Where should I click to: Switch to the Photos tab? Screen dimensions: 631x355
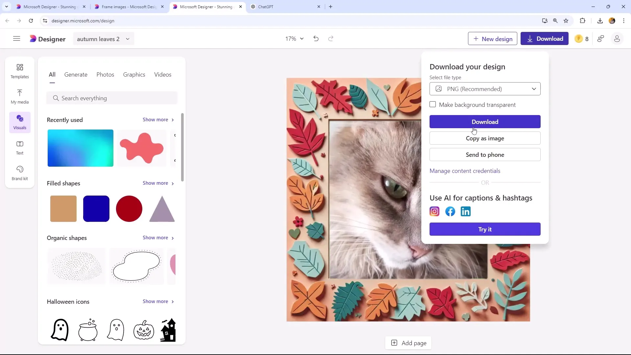(x=105, y=74)
